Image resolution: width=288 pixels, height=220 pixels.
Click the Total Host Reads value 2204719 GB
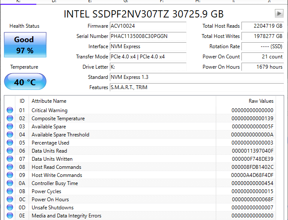[263, 26]
